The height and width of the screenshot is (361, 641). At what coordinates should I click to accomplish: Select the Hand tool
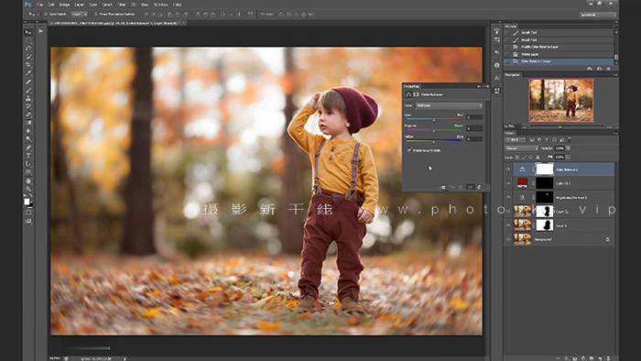pyautogui.click(x=28, y=180)
